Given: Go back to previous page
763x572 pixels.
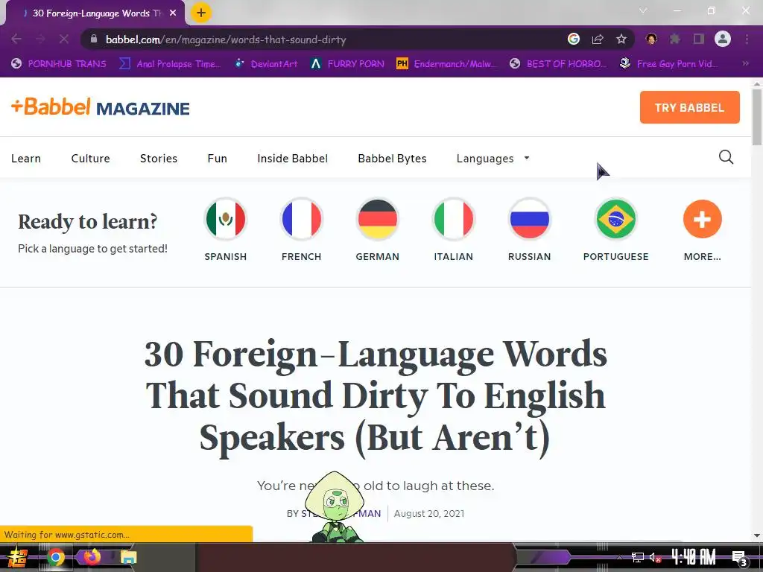Looking at the screenshot, I should coord(16,39).
